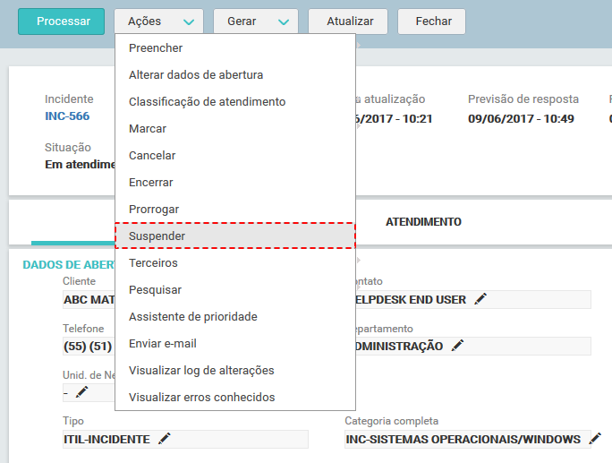Select Preencher from the actions menu
Screen dimensions: 612x463
click(x=235, y=48)
